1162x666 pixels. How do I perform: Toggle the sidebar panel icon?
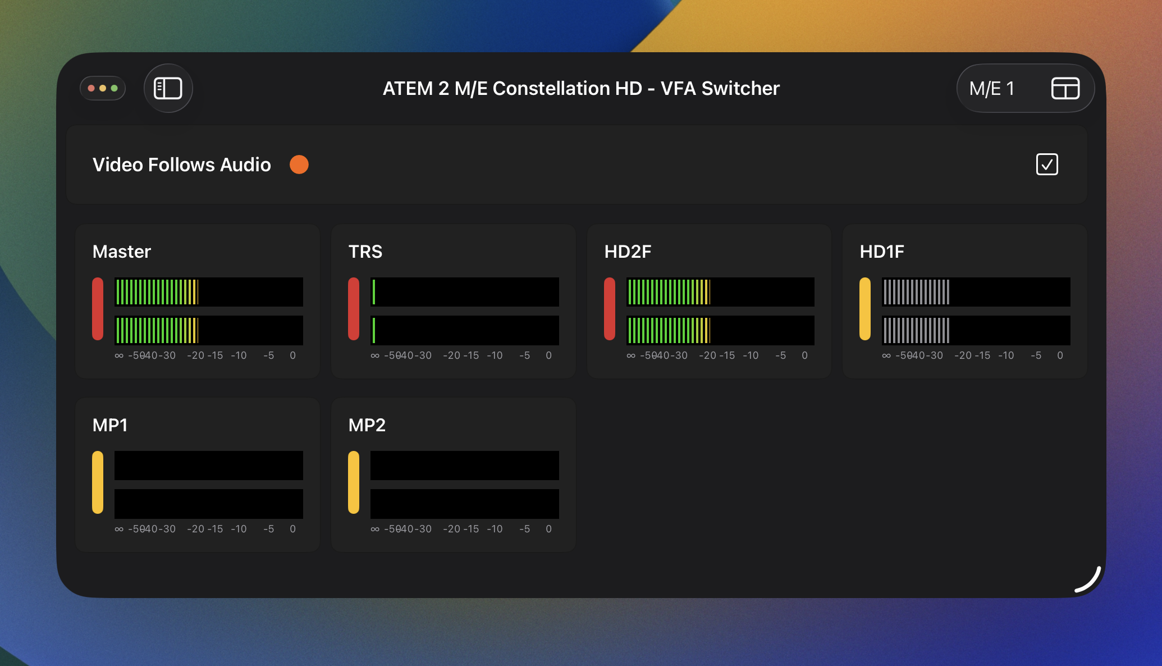tap(168, 88)
